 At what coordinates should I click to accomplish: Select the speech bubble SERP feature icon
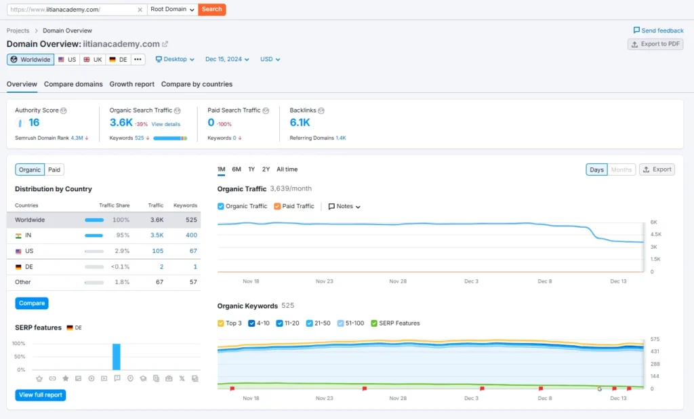click(117, 378)
